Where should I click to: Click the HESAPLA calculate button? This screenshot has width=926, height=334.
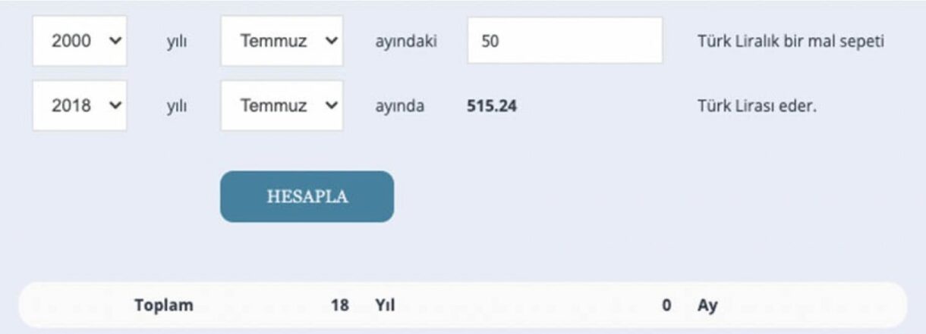307,196
